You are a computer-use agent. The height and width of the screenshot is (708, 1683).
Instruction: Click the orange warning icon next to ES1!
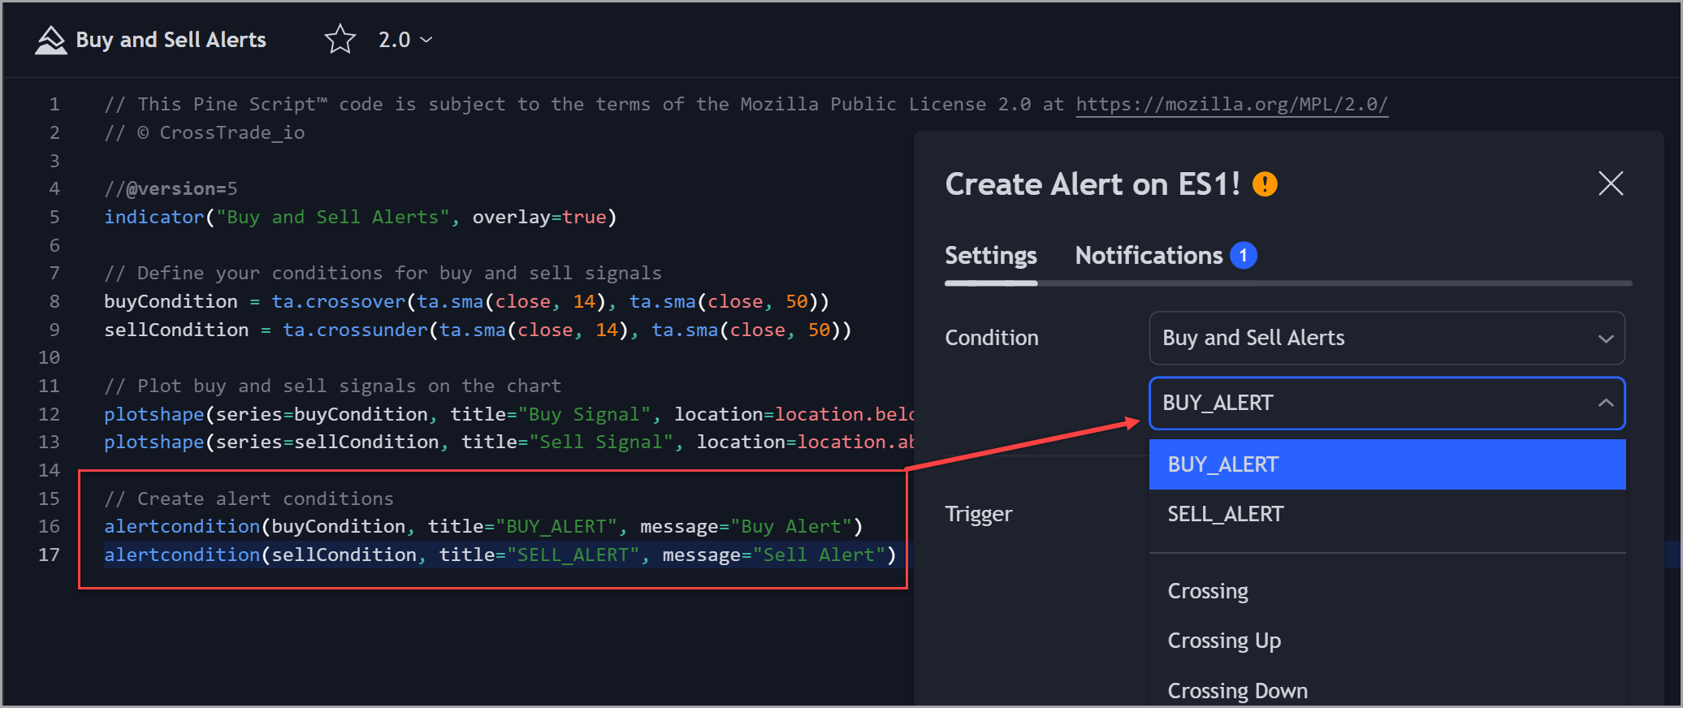[1265, 184]
